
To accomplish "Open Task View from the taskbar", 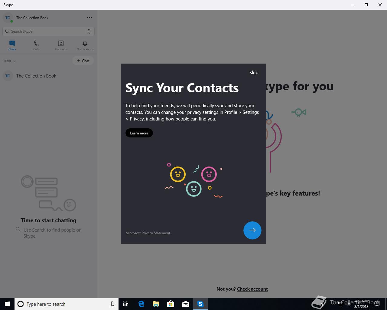I will pos(126,304).
